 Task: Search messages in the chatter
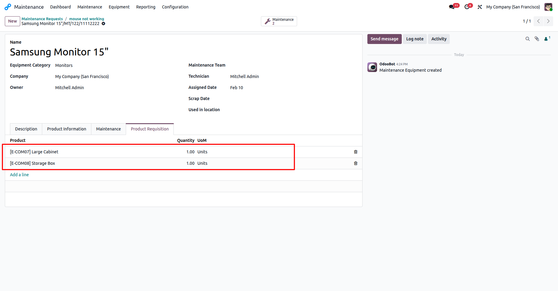coord(528,39)
